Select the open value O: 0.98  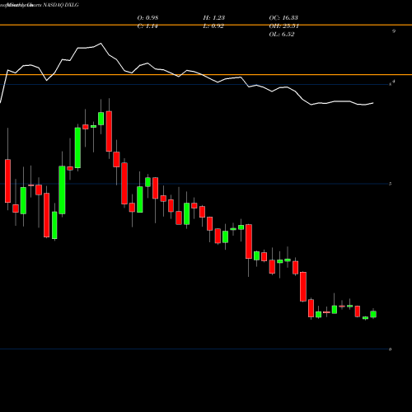click(x=147, y=18)
